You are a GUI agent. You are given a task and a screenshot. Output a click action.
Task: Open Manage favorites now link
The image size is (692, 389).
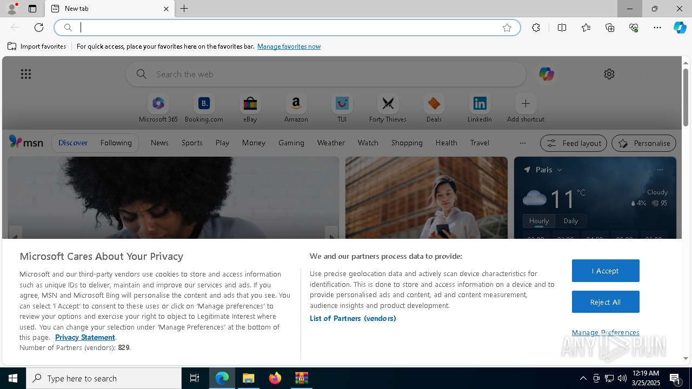tap(289, 46)
